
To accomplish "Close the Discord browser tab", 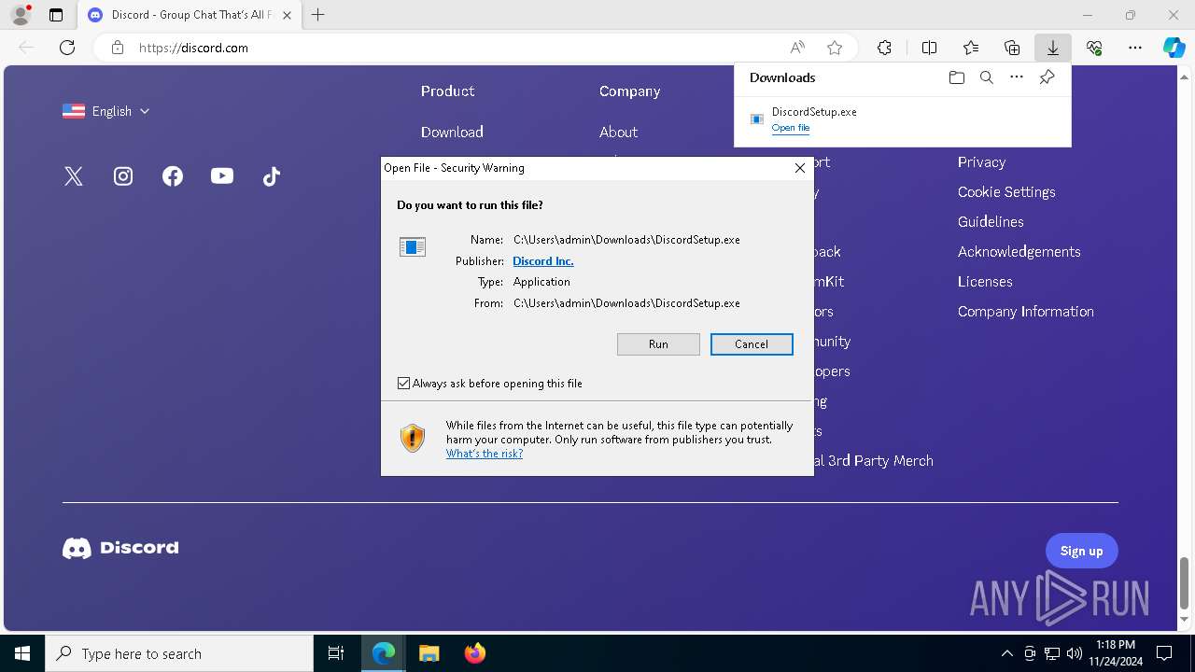I will (287, 15).
